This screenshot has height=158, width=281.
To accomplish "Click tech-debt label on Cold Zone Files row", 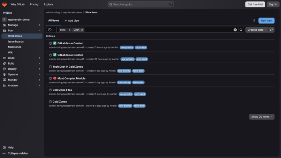I will pyautogui.click(x=140, y=94).
